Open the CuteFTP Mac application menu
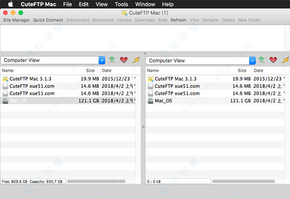The image size is (290, 199). point(38,4)
